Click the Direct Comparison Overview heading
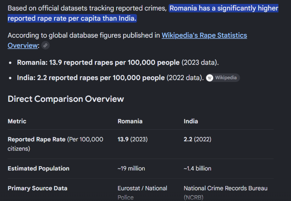291x201 pixels. 66,99
